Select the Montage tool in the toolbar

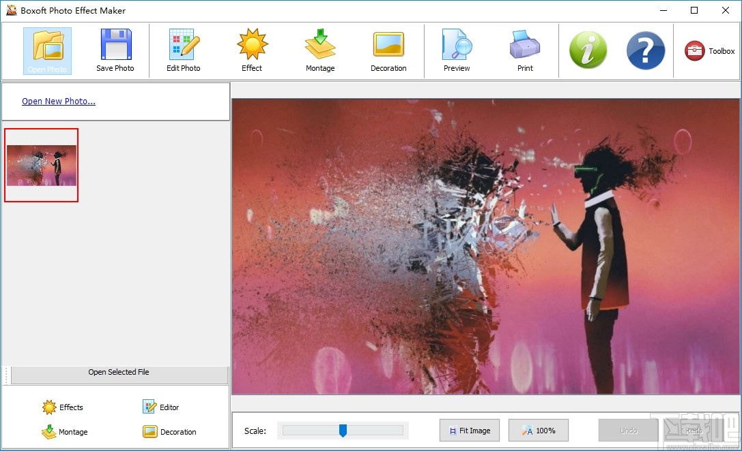click(319, 50)
